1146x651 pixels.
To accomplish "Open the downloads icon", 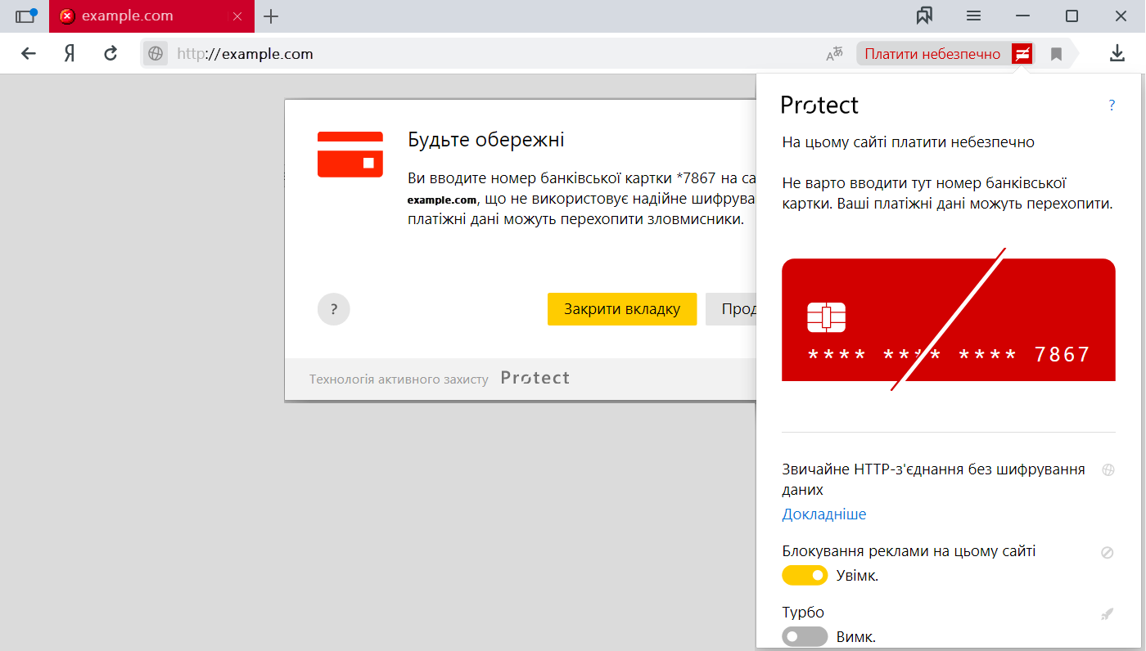I will [x=1117, y=53].
